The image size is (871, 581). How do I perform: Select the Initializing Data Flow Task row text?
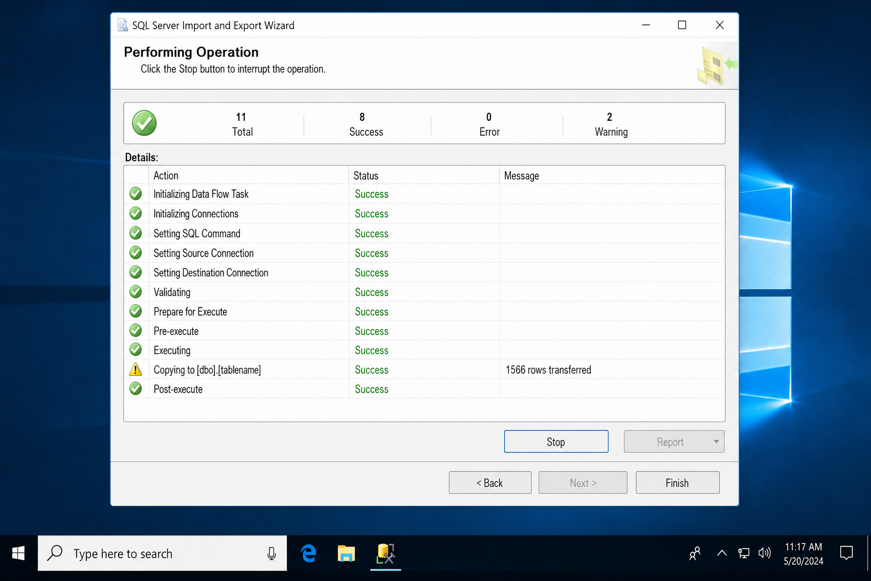click(201, 194)
